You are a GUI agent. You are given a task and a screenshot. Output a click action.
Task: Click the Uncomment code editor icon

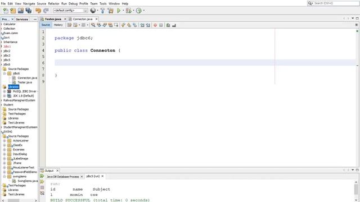coord(174,25)
